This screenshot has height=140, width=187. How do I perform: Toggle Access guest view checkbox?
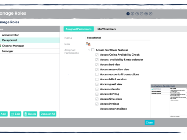pyautogui.click(x=97, y=84)
